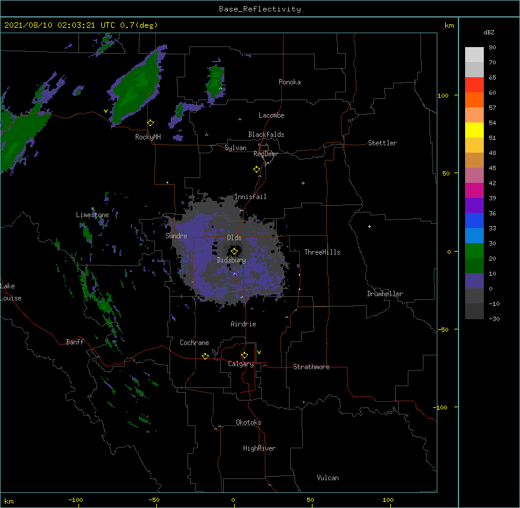
Task: Click the Innisfail city label
Action: point(250,197)
